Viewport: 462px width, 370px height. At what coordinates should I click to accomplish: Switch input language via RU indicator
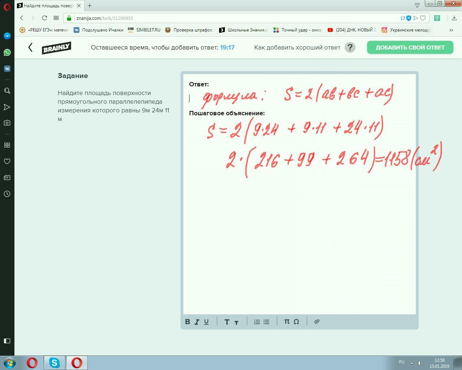click(402, 362)
